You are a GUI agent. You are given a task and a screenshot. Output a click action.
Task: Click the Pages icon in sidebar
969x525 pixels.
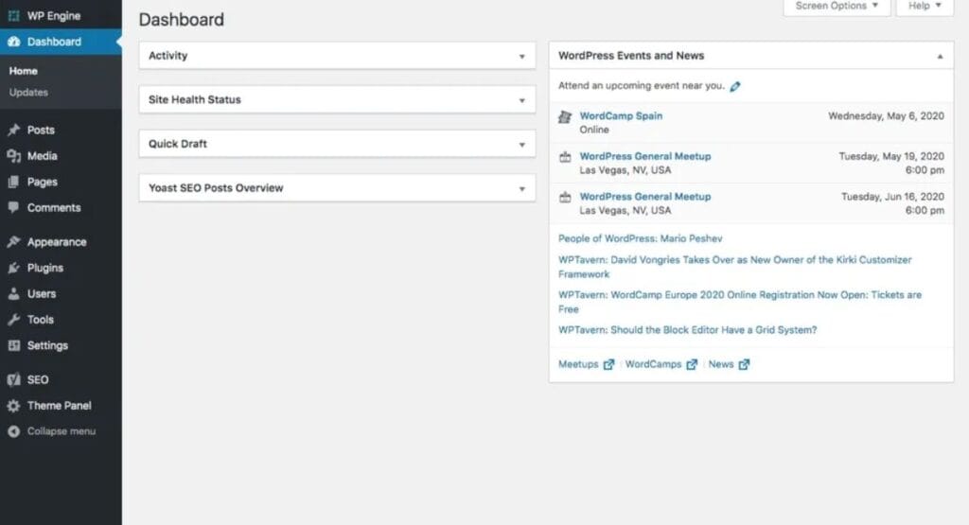pos(13,182)
